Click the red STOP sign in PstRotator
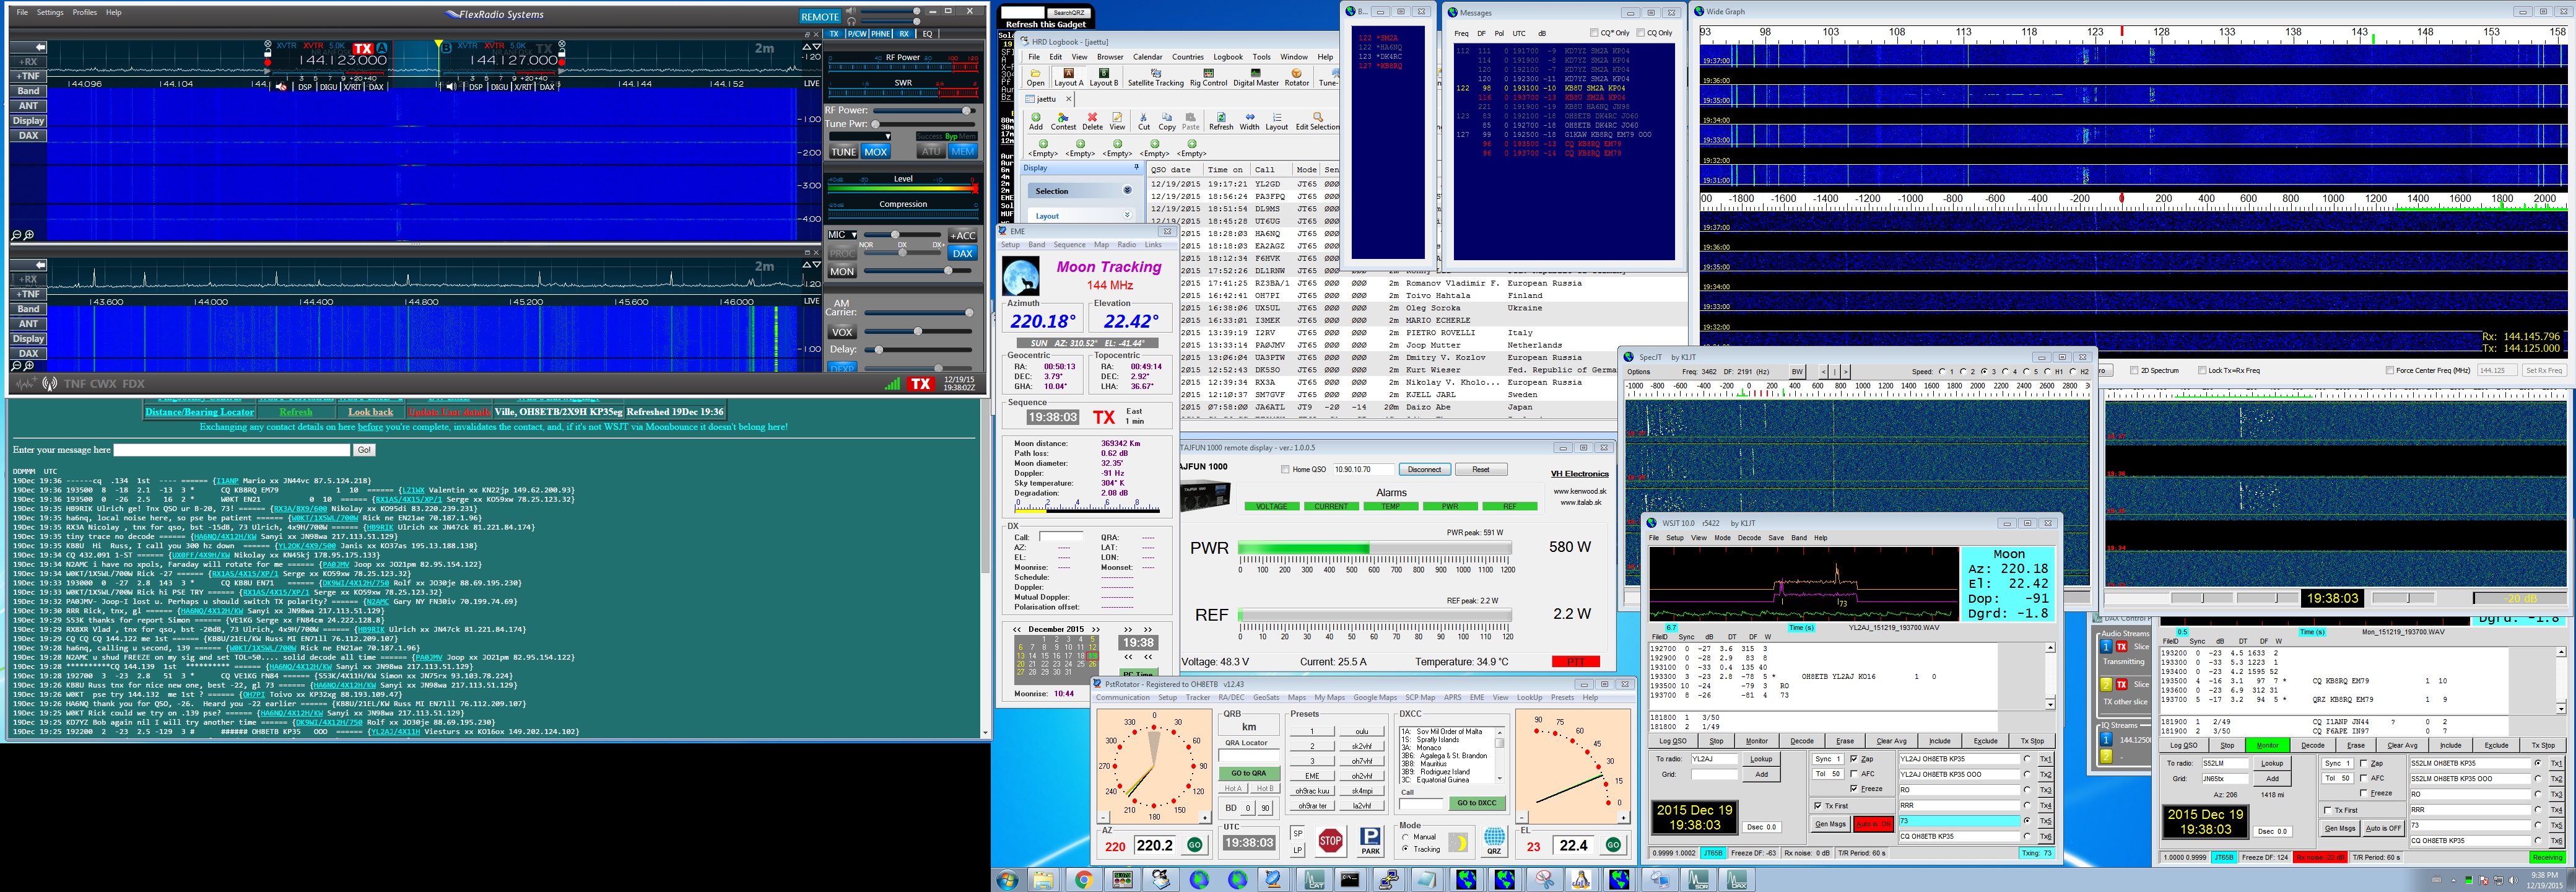Image resolution: width=2576 pixels, height=892 pixels. 1330,841
